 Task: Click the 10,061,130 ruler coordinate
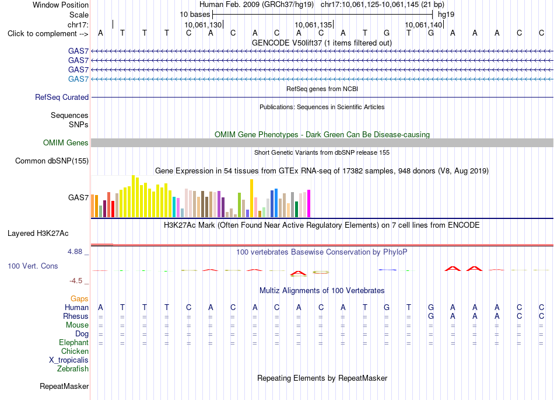point(203,25)
